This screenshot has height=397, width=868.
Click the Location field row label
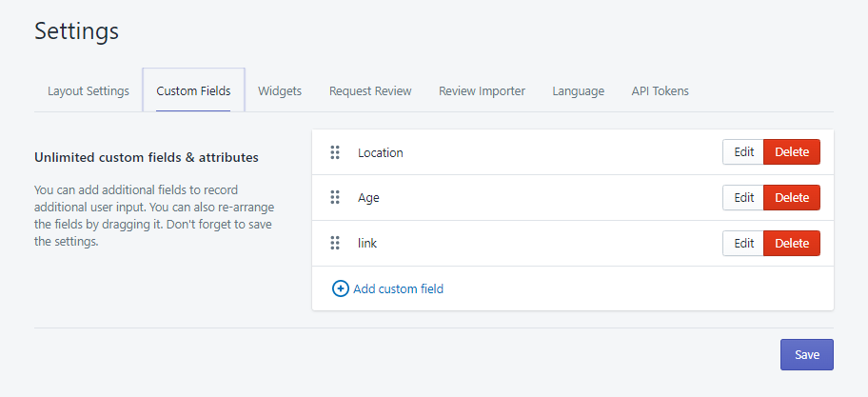pyautogui.click(x=381, y=152)
